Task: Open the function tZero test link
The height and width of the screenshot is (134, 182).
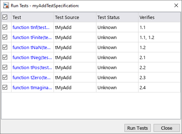Action: 32,78
